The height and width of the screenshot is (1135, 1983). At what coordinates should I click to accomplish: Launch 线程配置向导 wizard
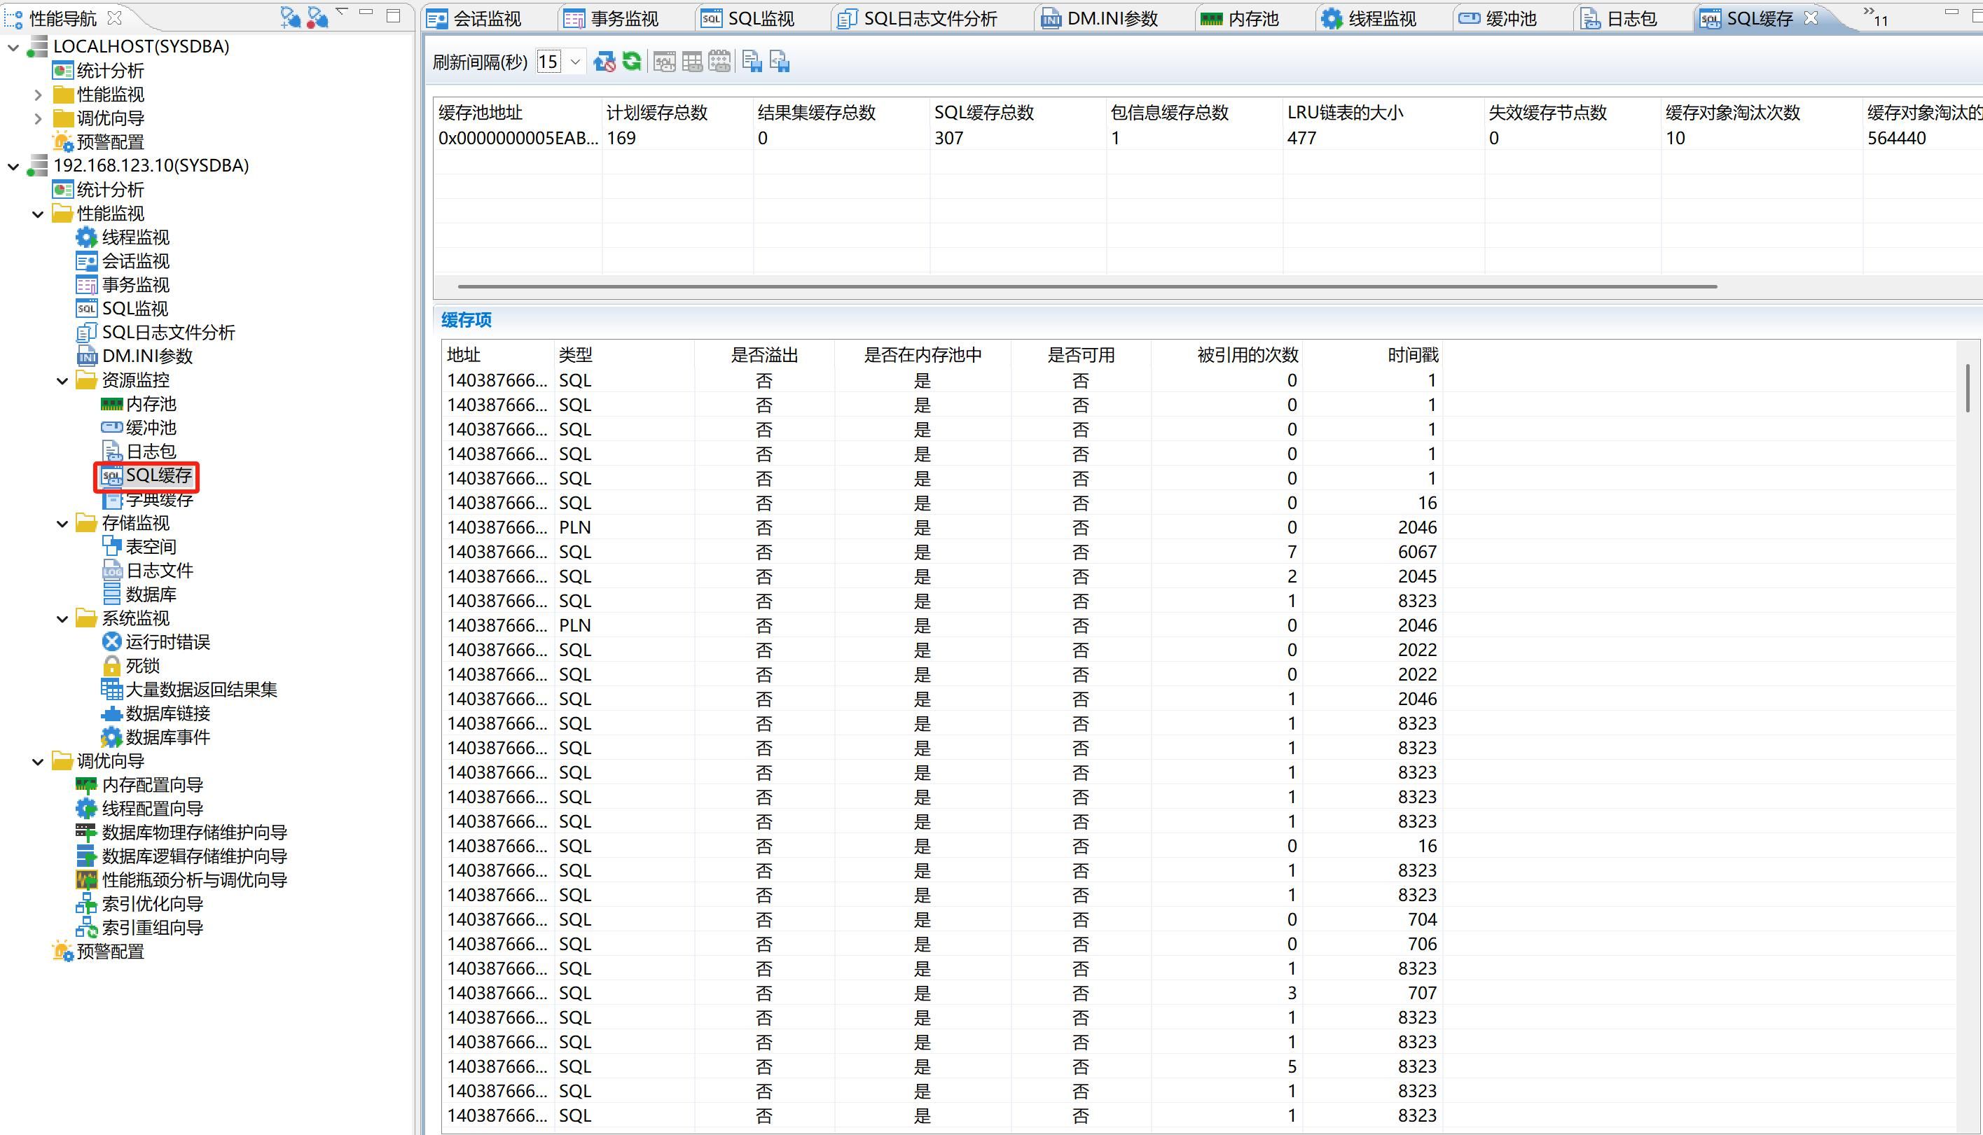tap(139, 809)
